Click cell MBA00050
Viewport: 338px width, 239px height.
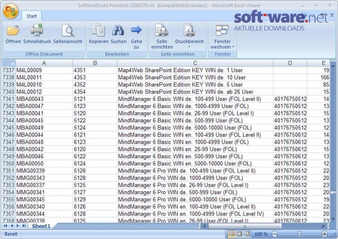(44, 163)
